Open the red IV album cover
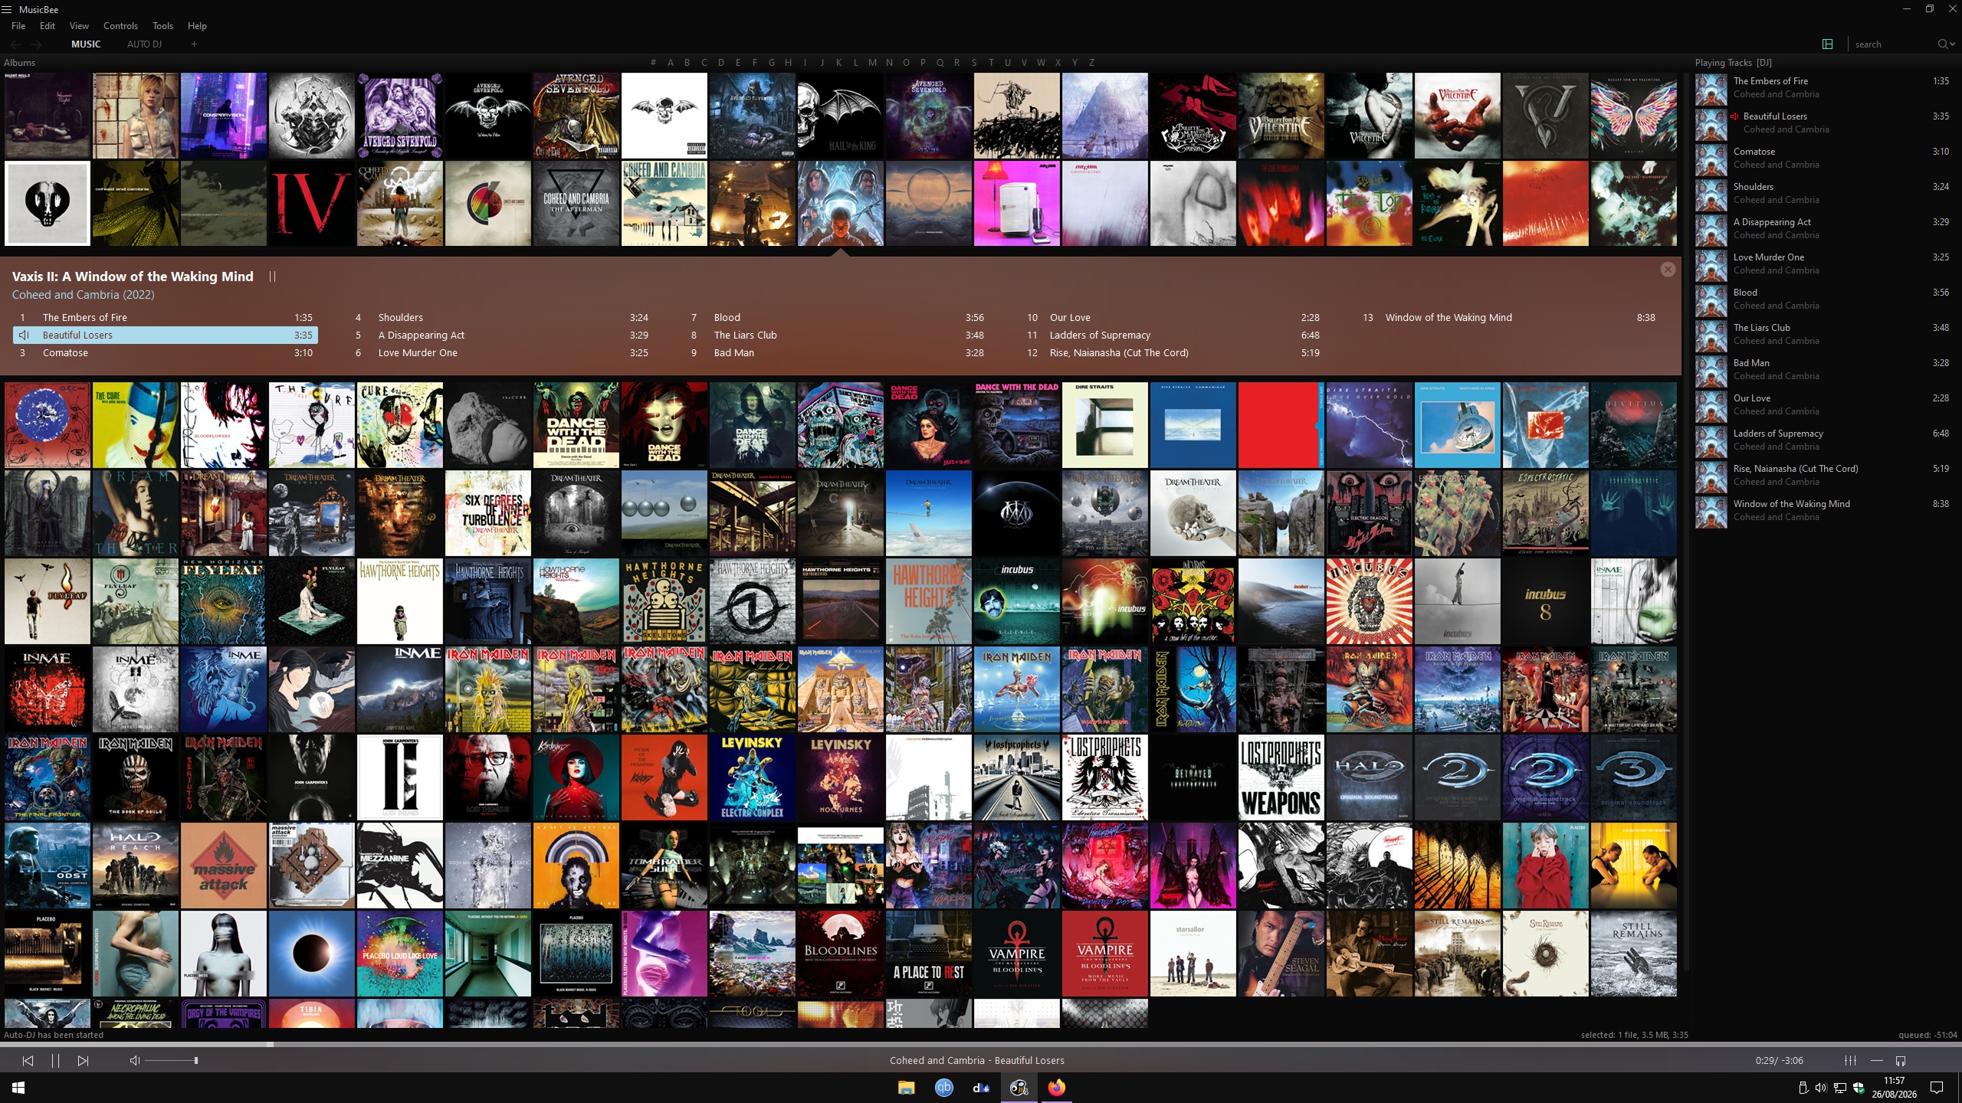The width and height of the screenshot is (1962, 1103). click(312, 203)
